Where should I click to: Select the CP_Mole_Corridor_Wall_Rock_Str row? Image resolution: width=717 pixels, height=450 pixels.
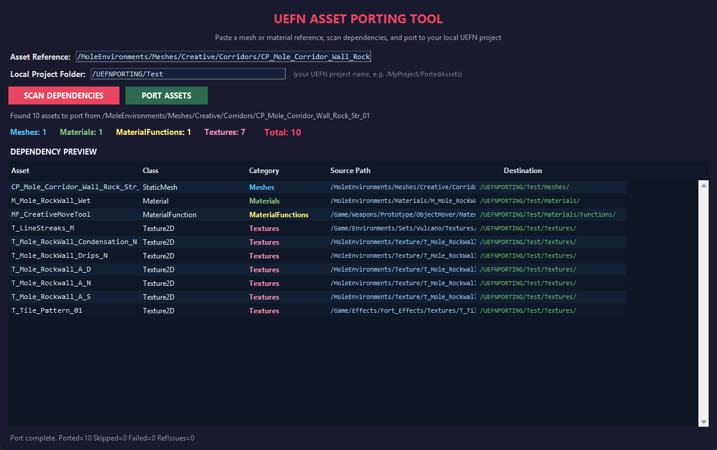point(317,187)
